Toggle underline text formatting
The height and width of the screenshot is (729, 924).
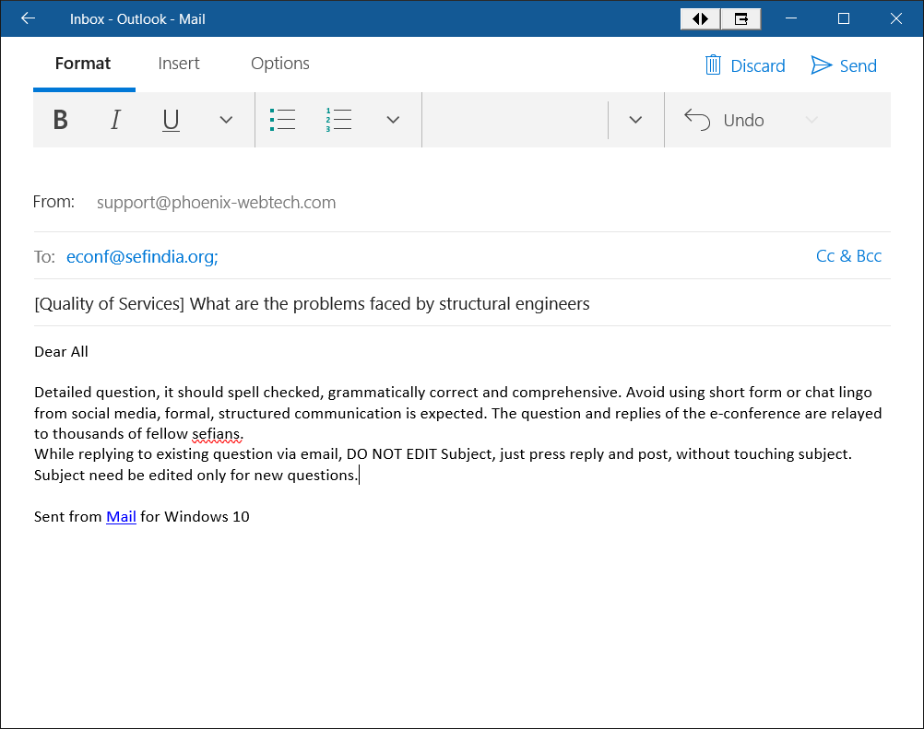tap(171, 120)
